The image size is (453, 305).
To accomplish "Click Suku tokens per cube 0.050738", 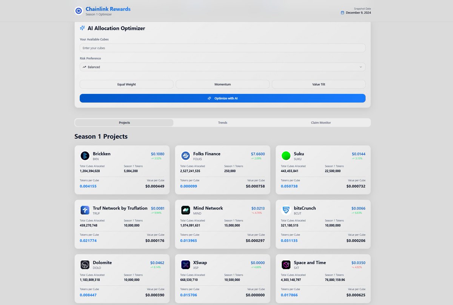I will tap(289, 186).
